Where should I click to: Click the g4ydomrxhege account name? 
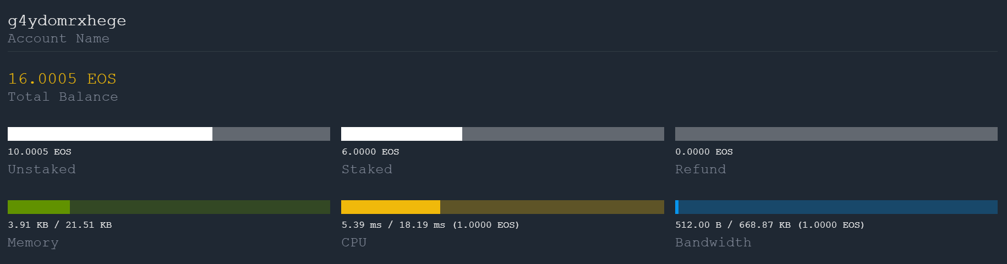(67, 21)
